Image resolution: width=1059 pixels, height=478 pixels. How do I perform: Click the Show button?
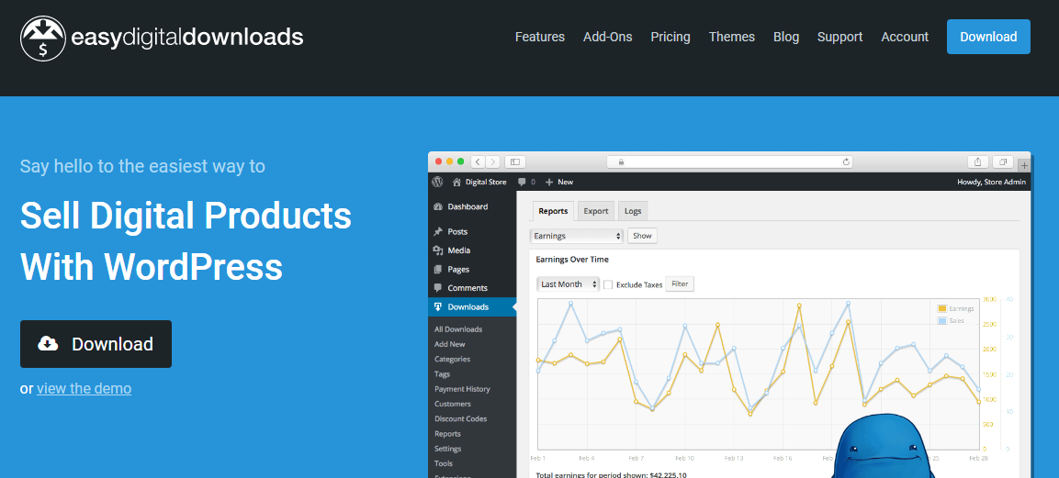click(642, 236)
